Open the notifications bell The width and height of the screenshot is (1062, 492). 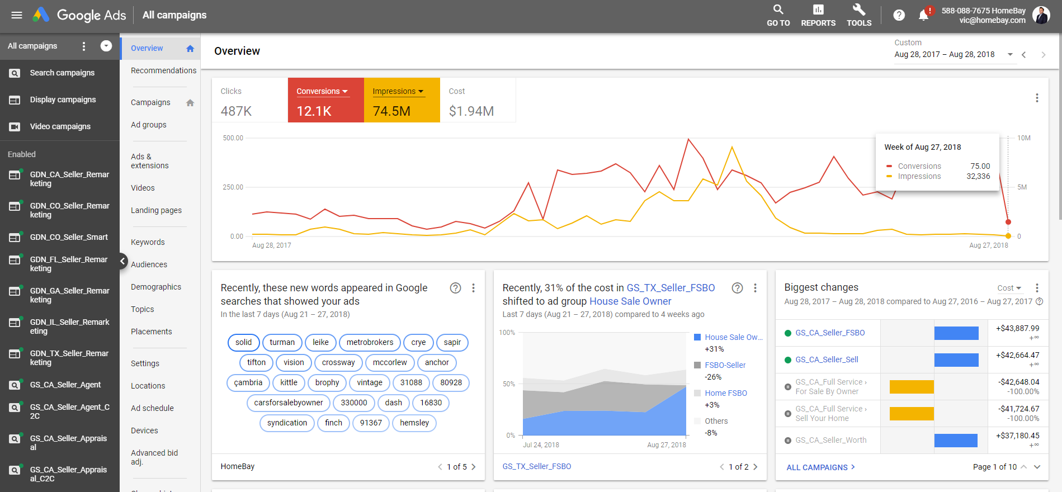pyautogui.click(x=923, y=15)
